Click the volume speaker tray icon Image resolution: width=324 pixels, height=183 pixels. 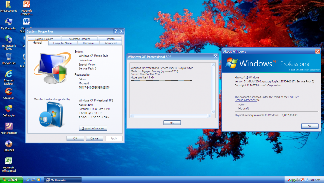click(298, 180)
